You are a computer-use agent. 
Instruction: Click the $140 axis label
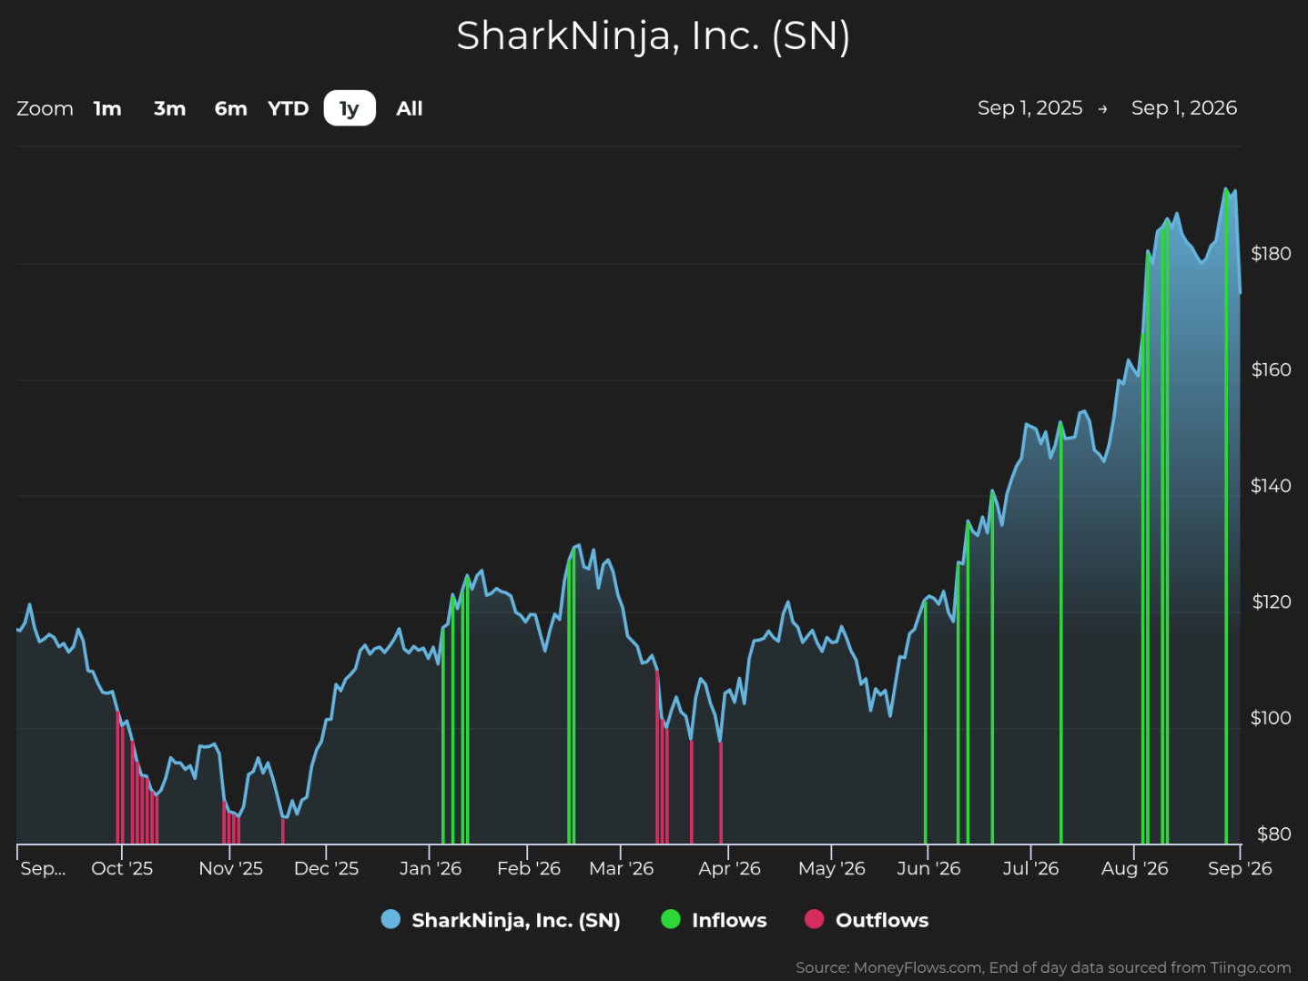(1271, 486)
